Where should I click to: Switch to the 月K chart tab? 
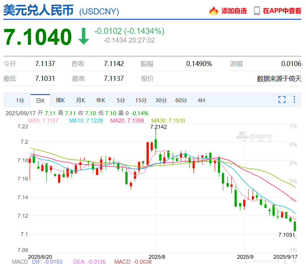click(x=81, y=100)
